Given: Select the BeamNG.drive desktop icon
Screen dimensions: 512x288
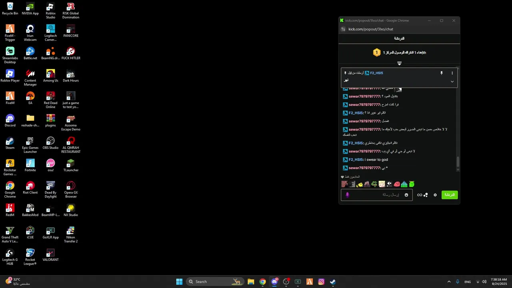Looking at the screenshot, I should [50, 54].
